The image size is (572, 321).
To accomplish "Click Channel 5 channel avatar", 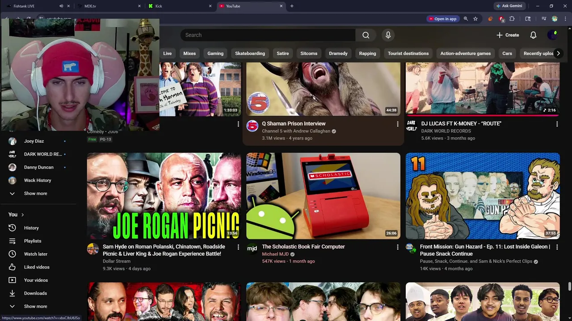I will (252, 126).
